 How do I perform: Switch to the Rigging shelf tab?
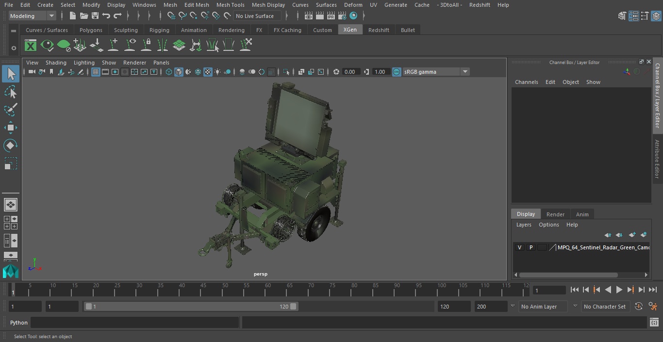click(x=159, y=30)
